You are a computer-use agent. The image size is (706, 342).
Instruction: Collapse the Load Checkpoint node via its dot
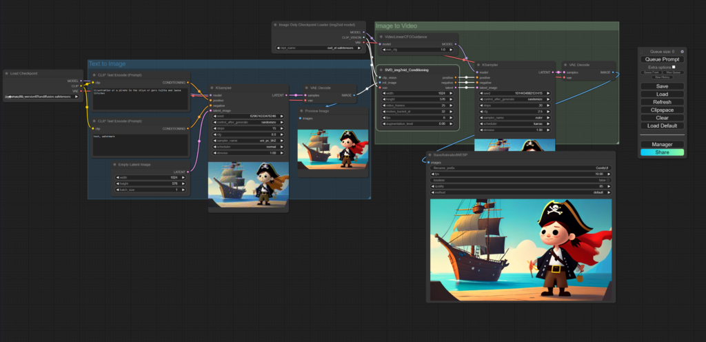(x=6, y=73)
